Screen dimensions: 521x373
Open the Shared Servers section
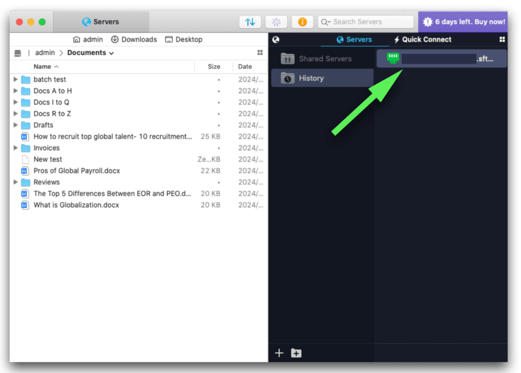click(319, 58)
